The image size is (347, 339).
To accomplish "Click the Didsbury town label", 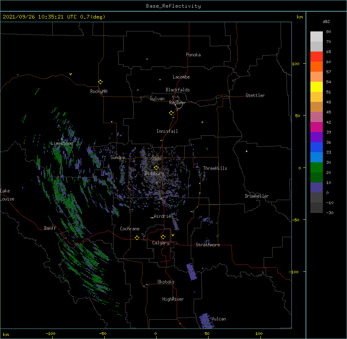I will 155,174.
